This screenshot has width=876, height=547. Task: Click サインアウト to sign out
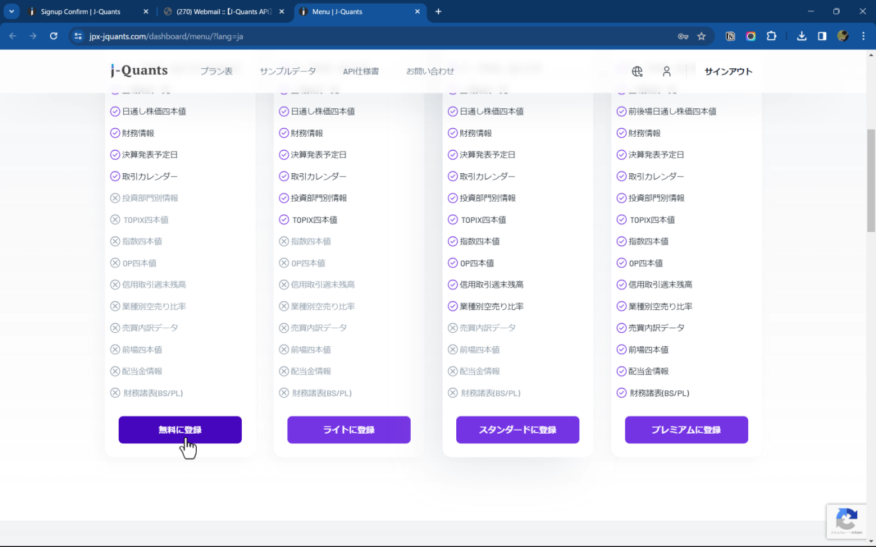728,71
